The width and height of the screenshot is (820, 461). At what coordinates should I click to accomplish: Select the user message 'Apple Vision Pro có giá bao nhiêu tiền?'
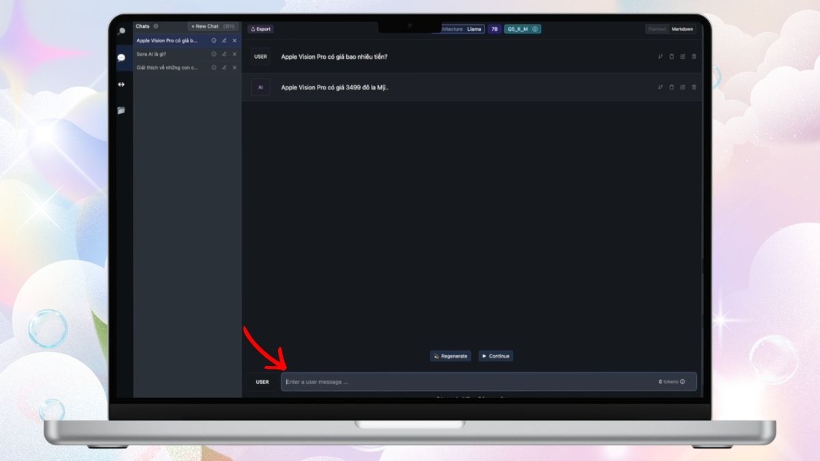334,57
